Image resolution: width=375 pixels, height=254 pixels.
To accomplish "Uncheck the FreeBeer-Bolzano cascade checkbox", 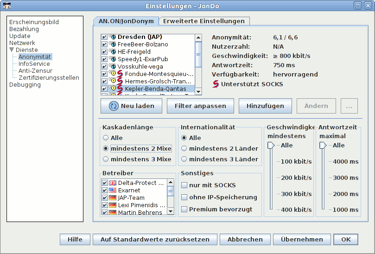I will (x=104, y=44).
